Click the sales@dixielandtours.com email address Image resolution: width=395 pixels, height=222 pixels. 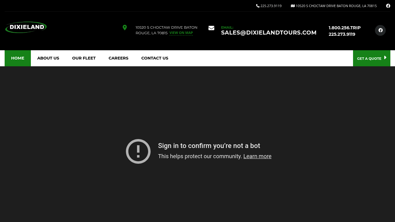point(268,33)
